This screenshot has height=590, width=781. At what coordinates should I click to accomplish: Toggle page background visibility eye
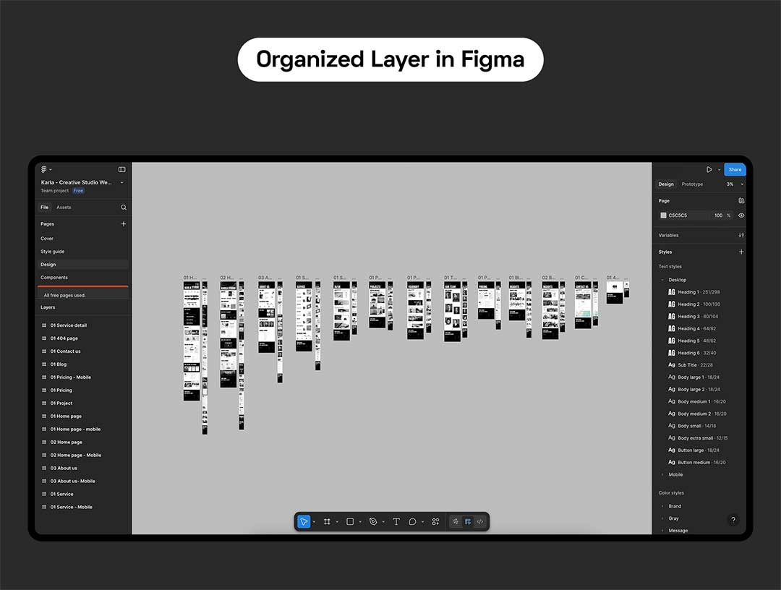click(741, 215)
